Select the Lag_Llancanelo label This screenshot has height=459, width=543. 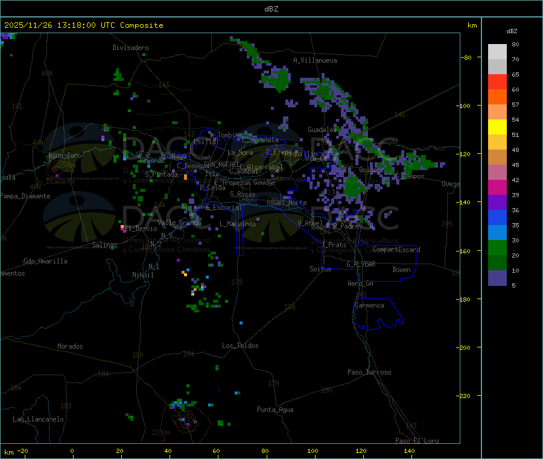click(x=39, y=419)
